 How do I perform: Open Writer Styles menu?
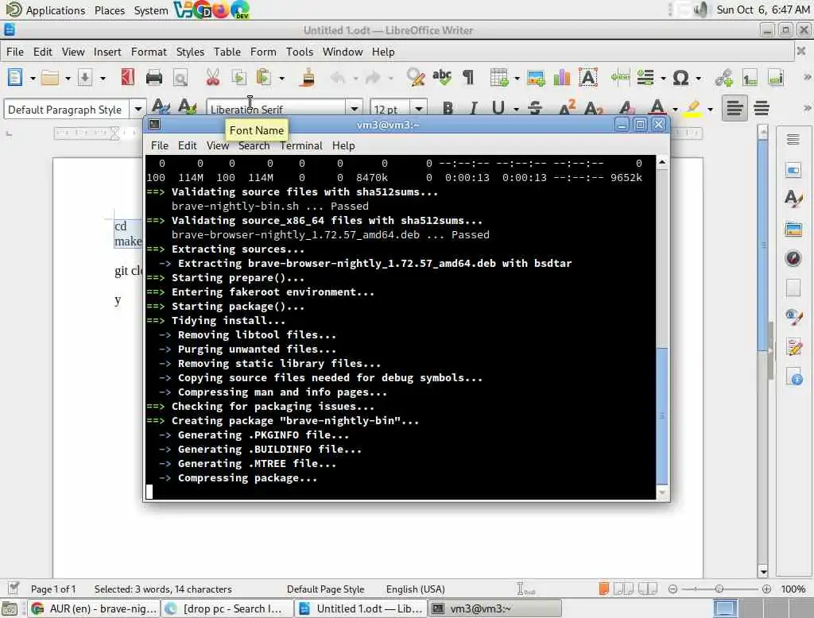(190, 52)
